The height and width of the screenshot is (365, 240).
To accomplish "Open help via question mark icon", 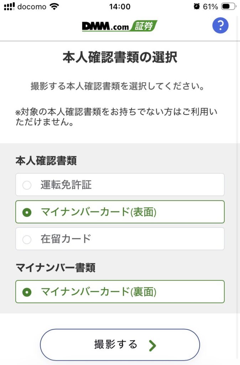I will click(220, 25).
